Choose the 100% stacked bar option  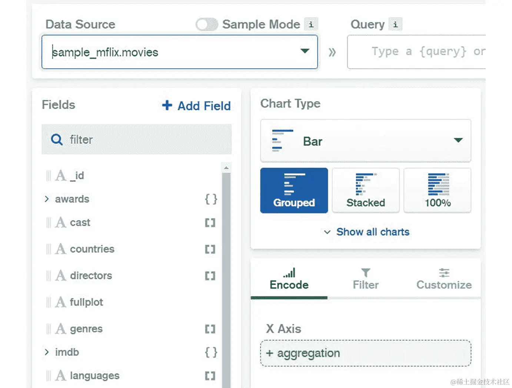click(438, 190)
